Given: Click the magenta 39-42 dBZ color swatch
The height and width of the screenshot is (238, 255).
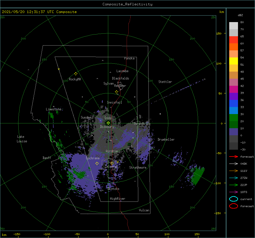Looking at the screenshot, I should 233,89.
